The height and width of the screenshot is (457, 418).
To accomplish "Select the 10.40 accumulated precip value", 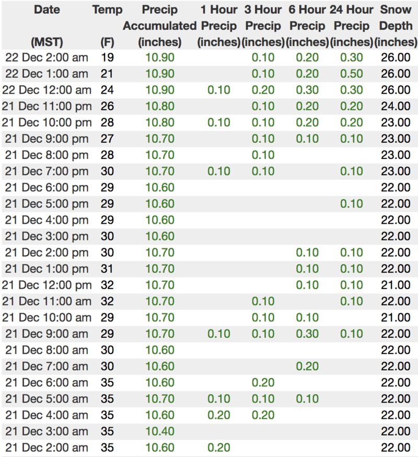I will pos(160,431).
